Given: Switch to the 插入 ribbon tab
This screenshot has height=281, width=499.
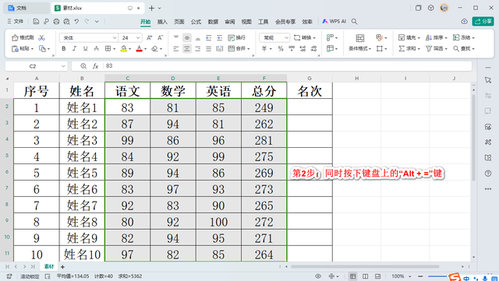Looking at the screenshot, I should click(x=162, y=22).
